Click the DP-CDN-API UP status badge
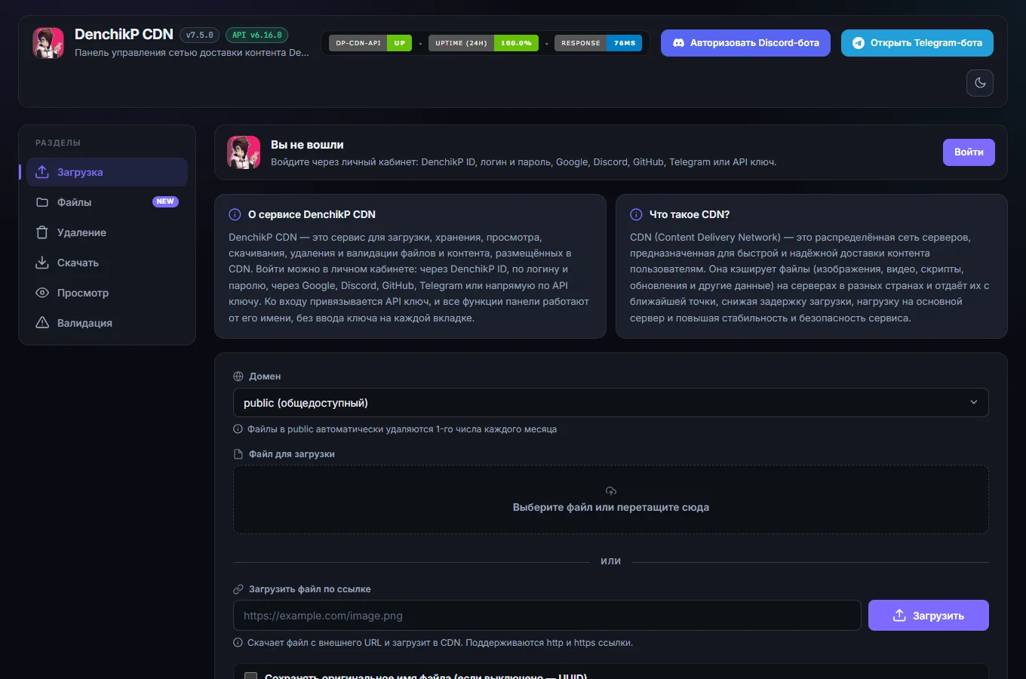The image size is (1026, 679). pyautogui.click(x=370, y=43)
